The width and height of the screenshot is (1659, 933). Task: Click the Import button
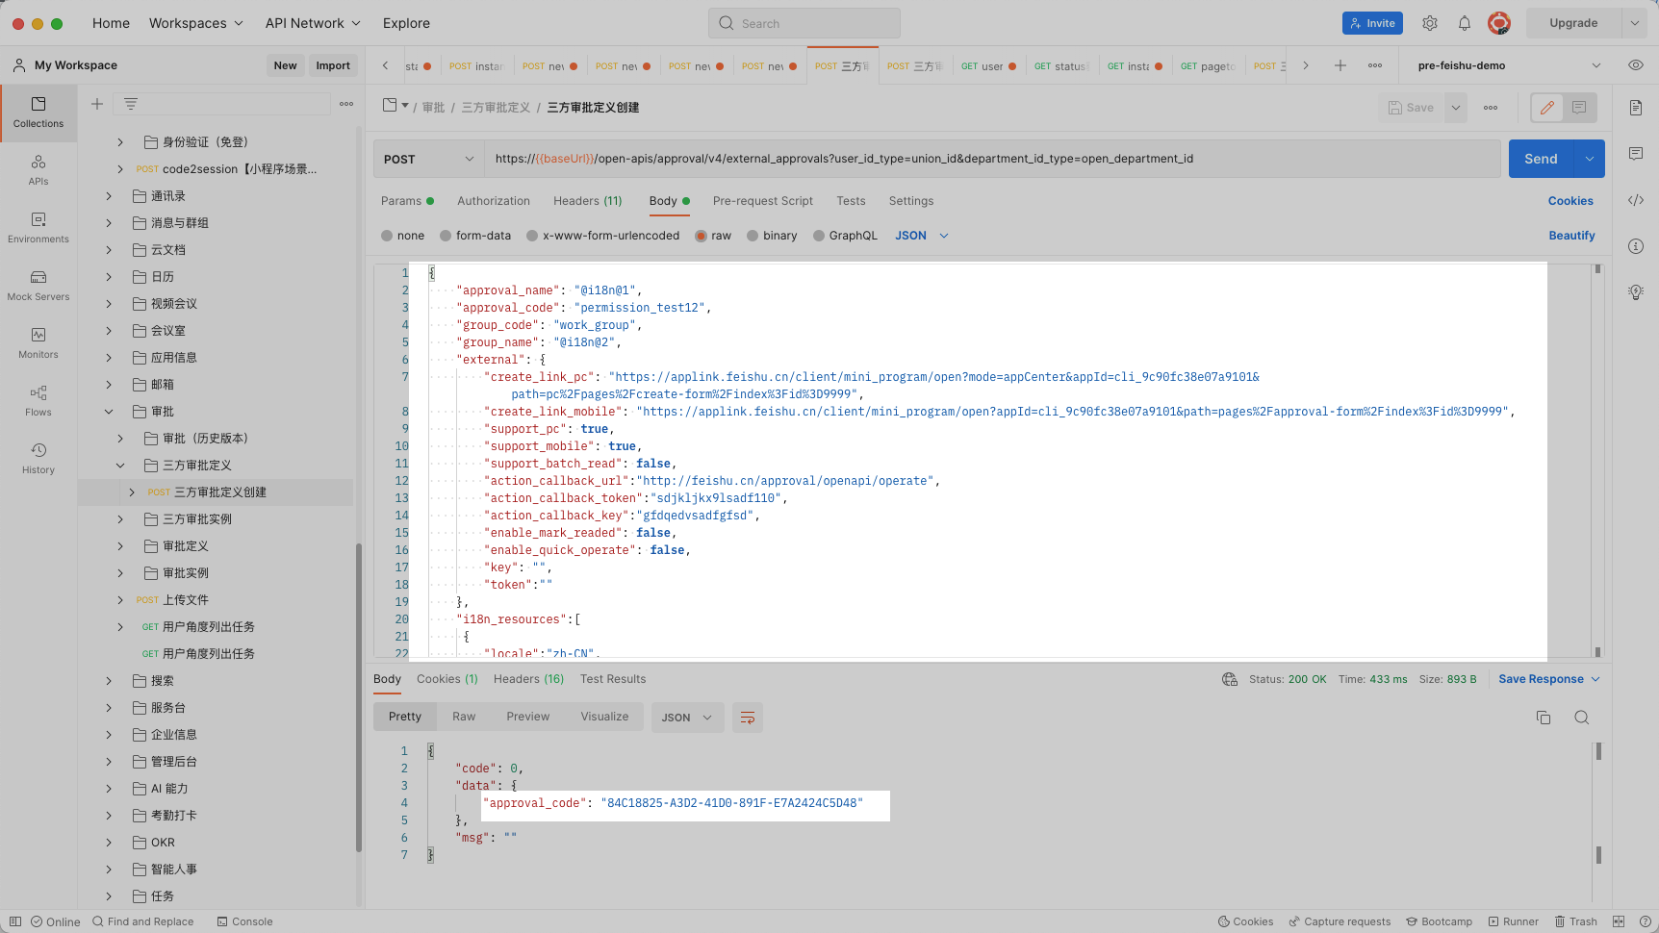point(333,64)
